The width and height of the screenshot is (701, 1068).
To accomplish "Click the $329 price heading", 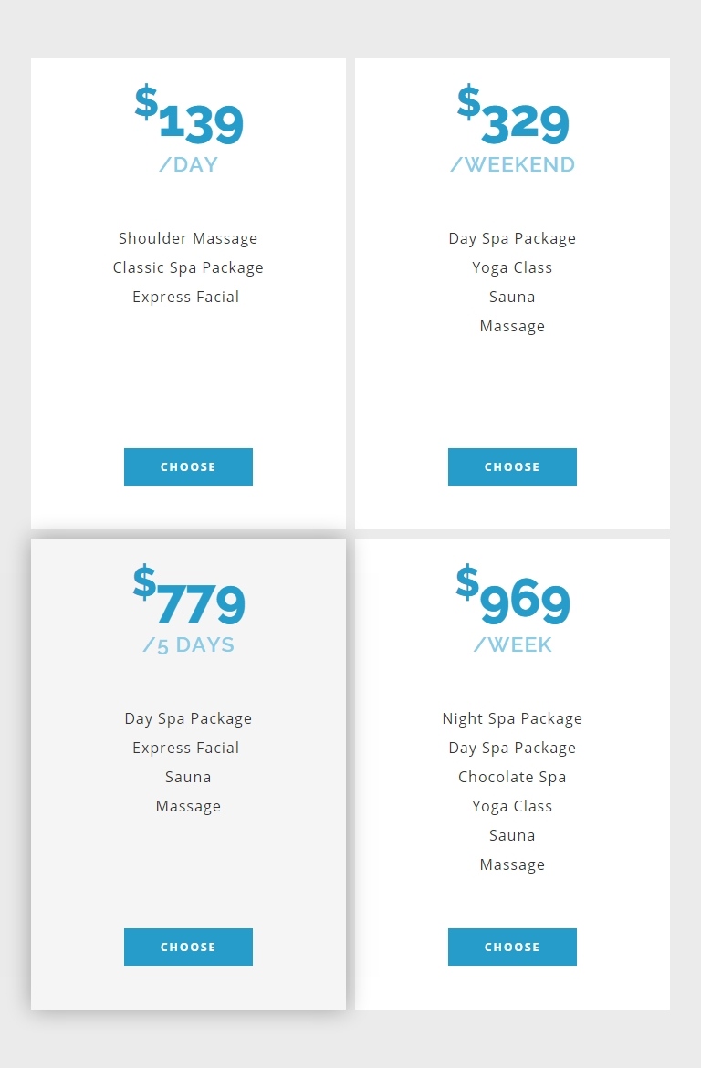I will pyautogui.click(x=513, y=119).
